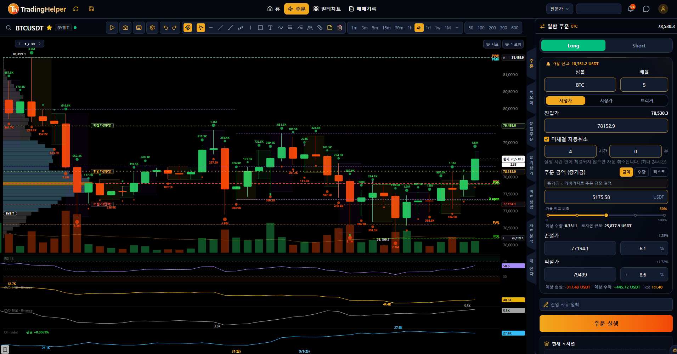Select the rectangle drawing tool
677x354 pixels.
point(260,28)
